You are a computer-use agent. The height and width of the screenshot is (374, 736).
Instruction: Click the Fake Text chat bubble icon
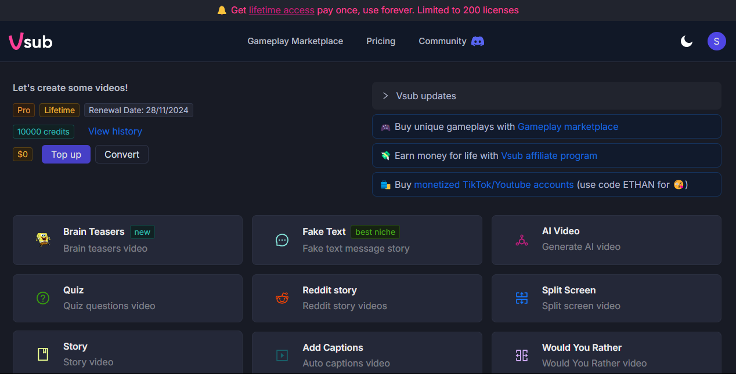coord(282,240)
